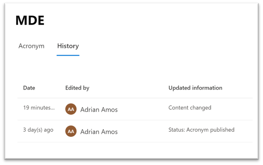
Task: Select the "Status: Acronym published" entry
Action: (x=201, y=130)
